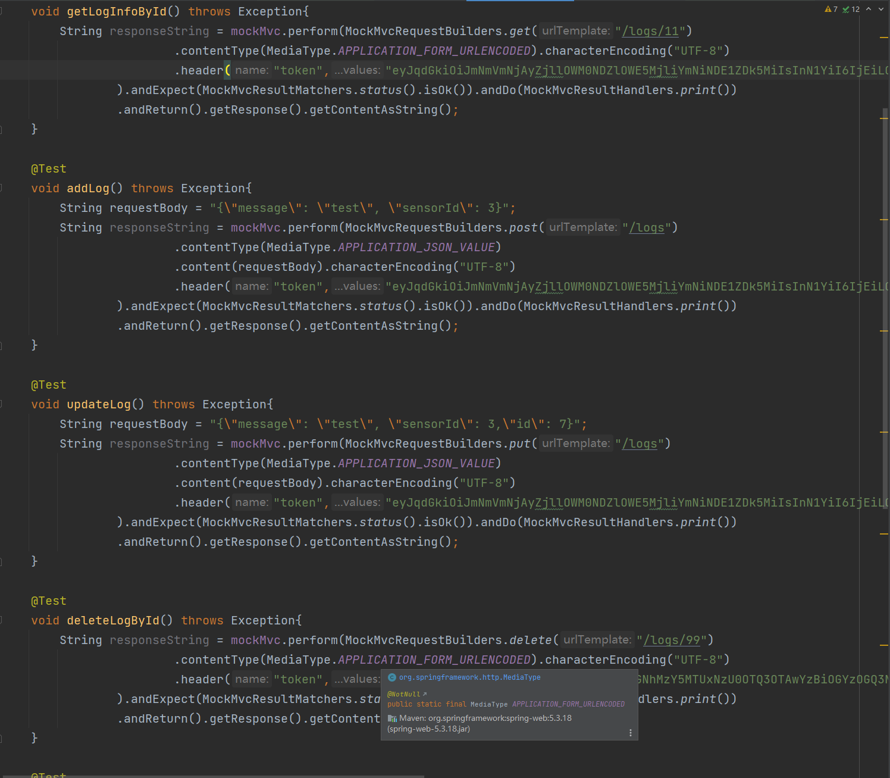This screenshot has width=890, height=778.
Task: Follow the "/logs" URL in addLog
Action: 647,227
